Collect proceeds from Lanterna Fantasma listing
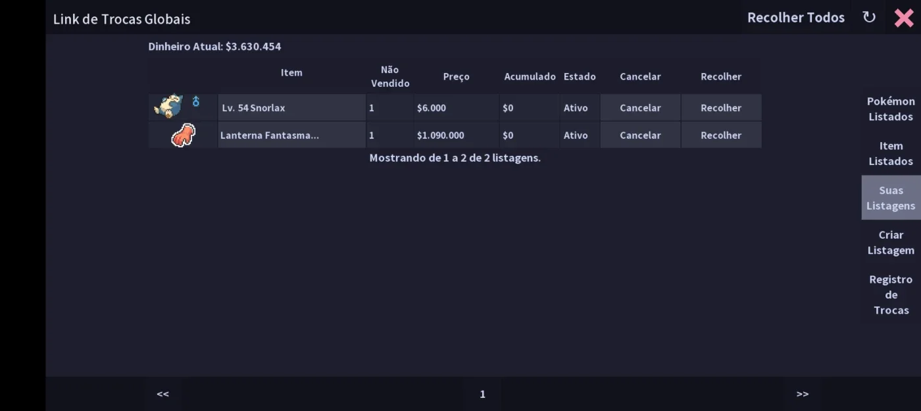This screenshot has width=921, height=411. pyautogui.click(x=721, y=135)
